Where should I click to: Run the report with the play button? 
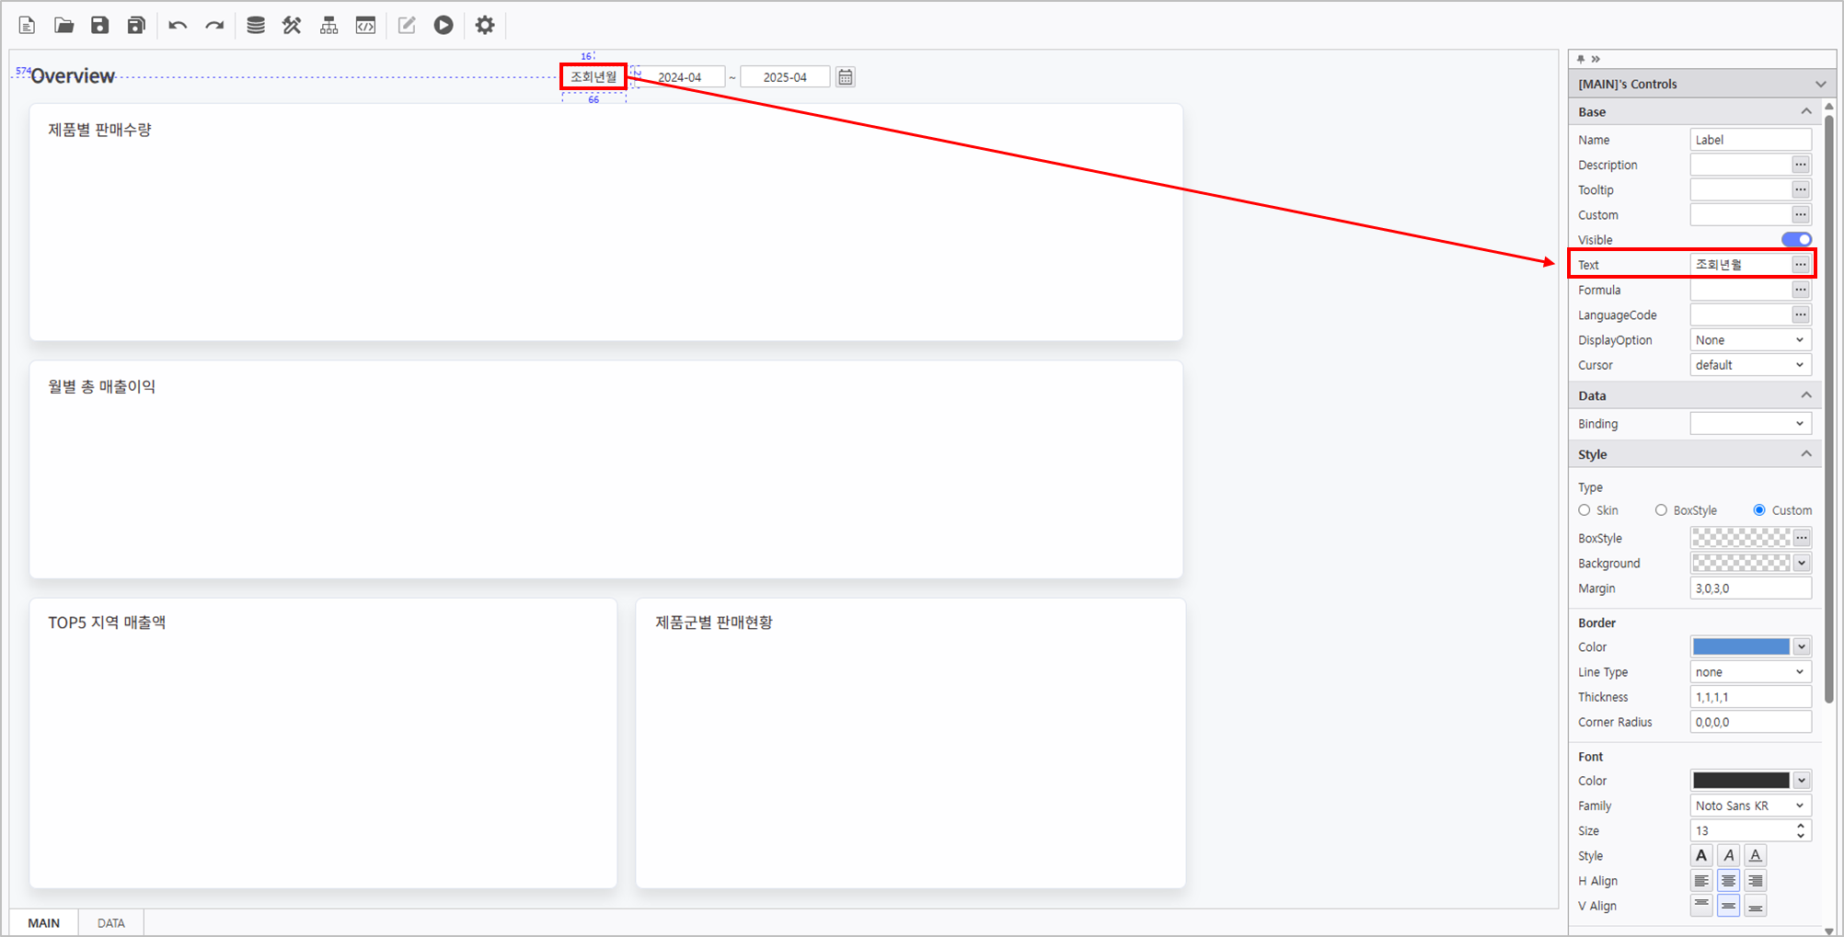(444, 25)
